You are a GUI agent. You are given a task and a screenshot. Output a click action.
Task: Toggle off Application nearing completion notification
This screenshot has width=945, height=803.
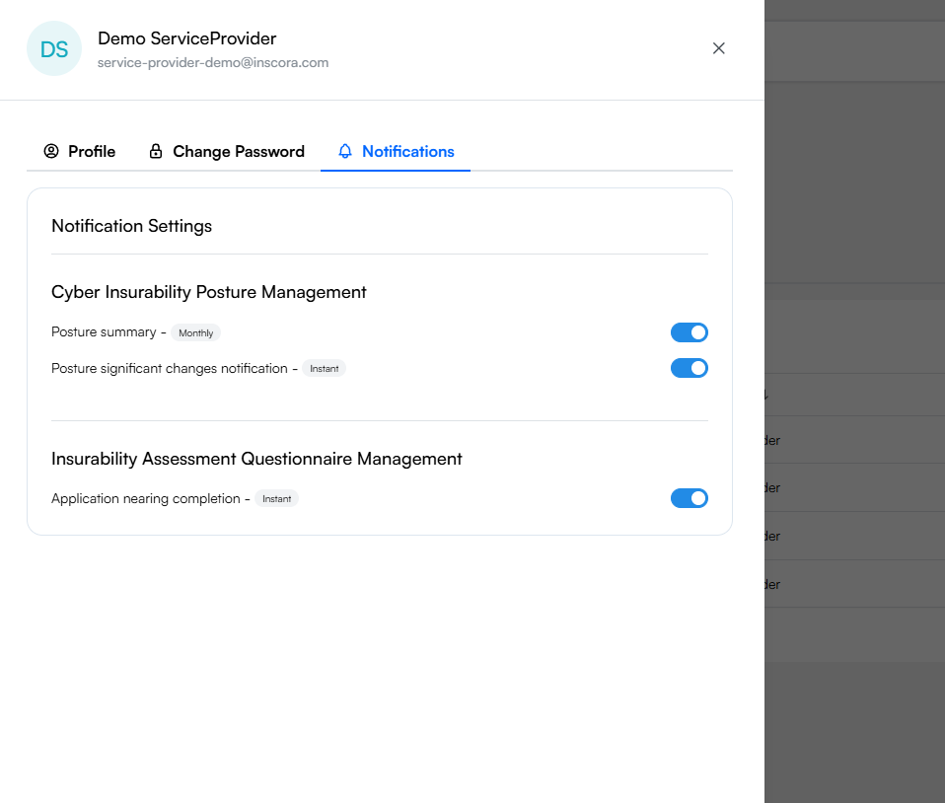[x=690, y=498]
